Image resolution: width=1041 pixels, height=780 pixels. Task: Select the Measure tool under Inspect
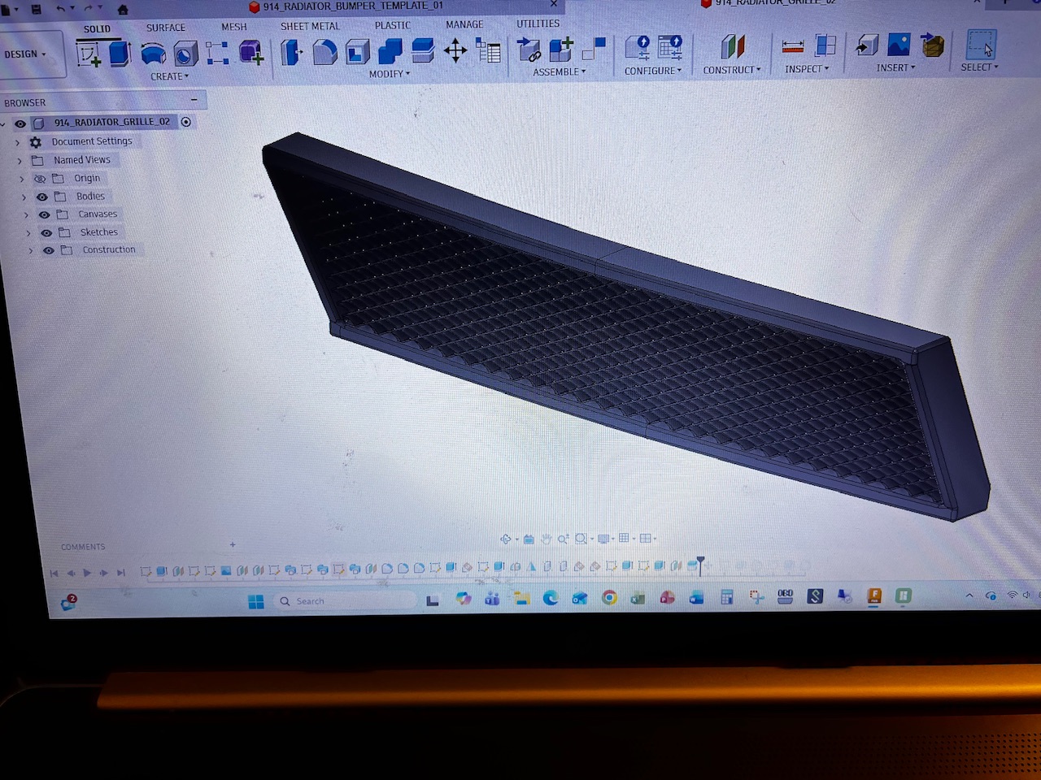coord(793,47)
